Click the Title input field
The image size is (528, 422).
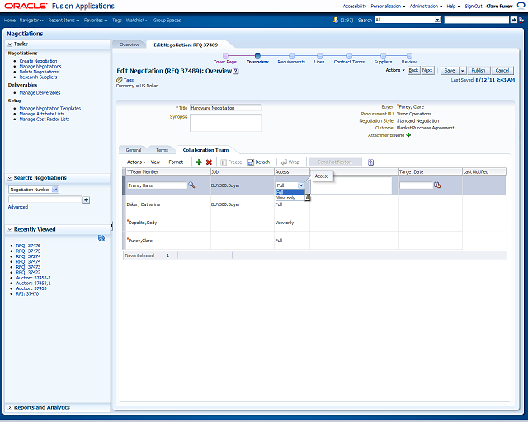[x=225, y=108]
